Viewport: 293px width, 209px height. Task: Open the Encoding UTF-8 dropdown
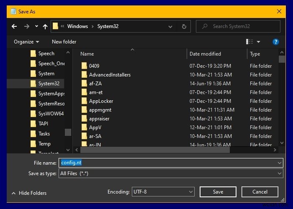163,191
